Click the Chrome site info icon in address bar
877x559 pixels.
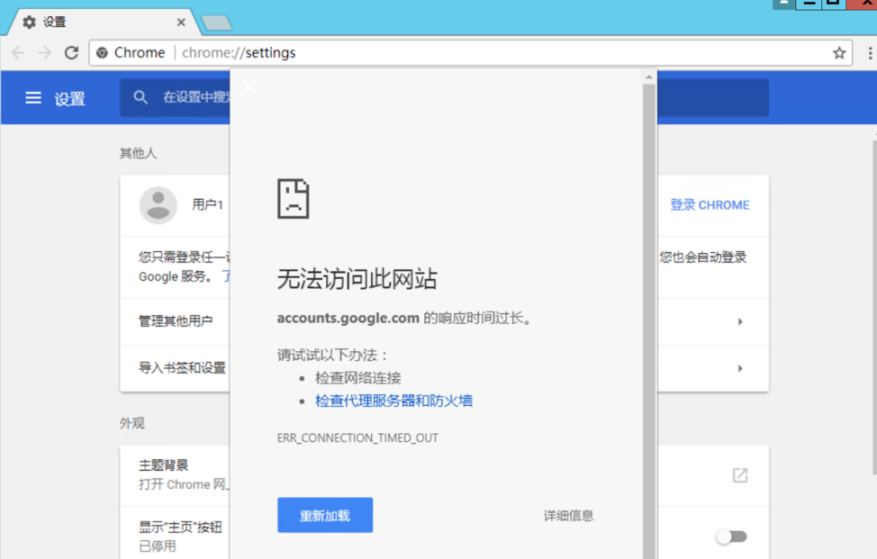point(102,53)
